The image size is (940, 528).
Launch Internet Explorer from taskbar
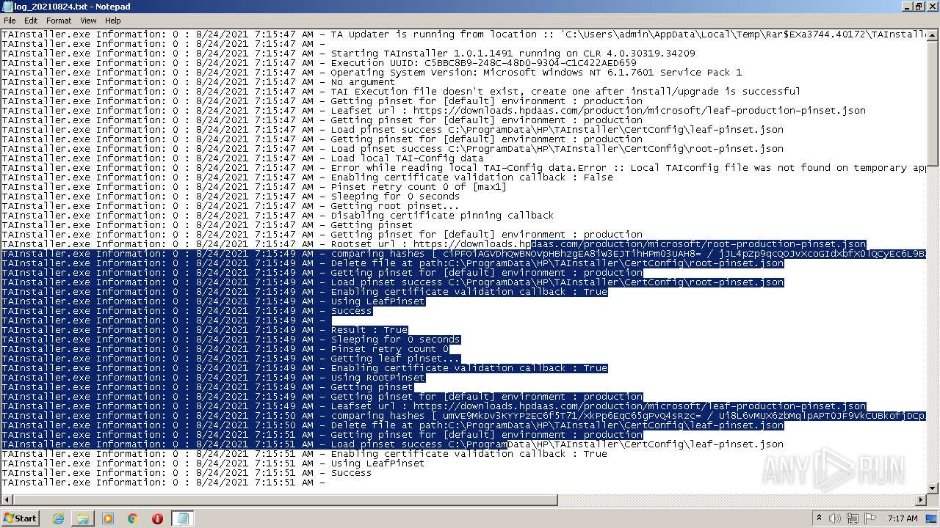pyautogui.click(x=58, y=518)
